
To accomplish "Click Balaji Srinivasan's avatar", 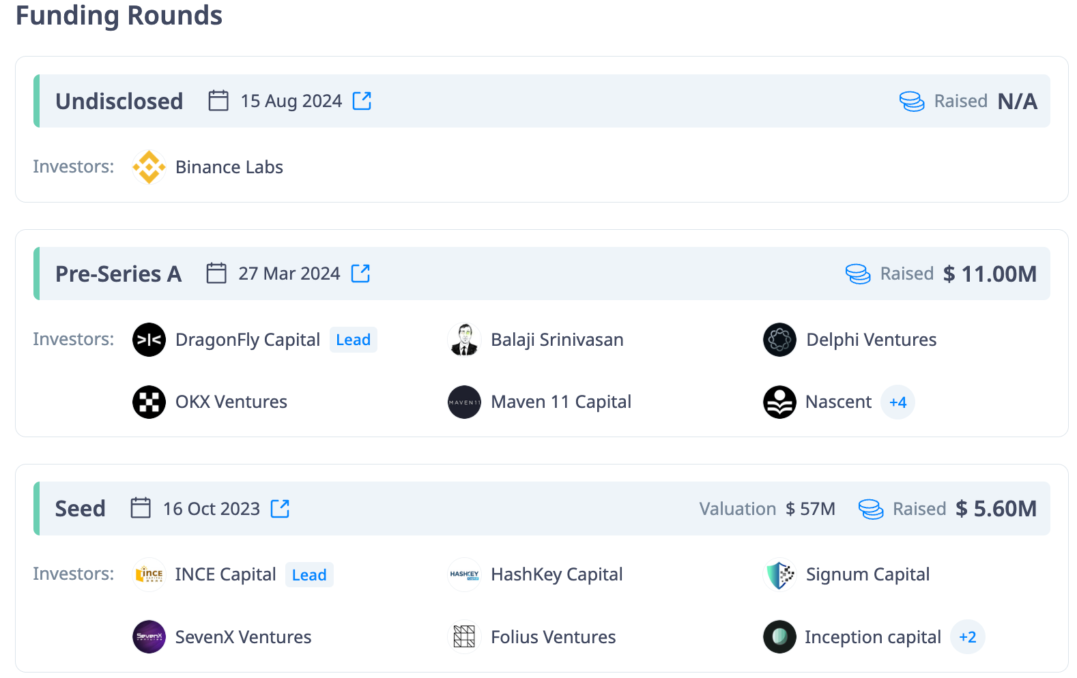I will click(x=464, y=340).
